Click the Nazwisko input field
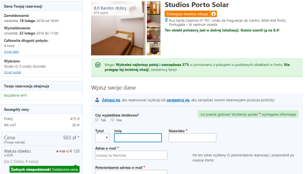This screenshot has width=305, height=174. [192, 138]
